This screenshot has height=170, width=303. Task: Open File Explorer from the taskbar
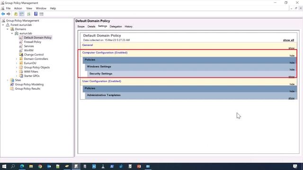pyautogui.click(x=31, y=166)
